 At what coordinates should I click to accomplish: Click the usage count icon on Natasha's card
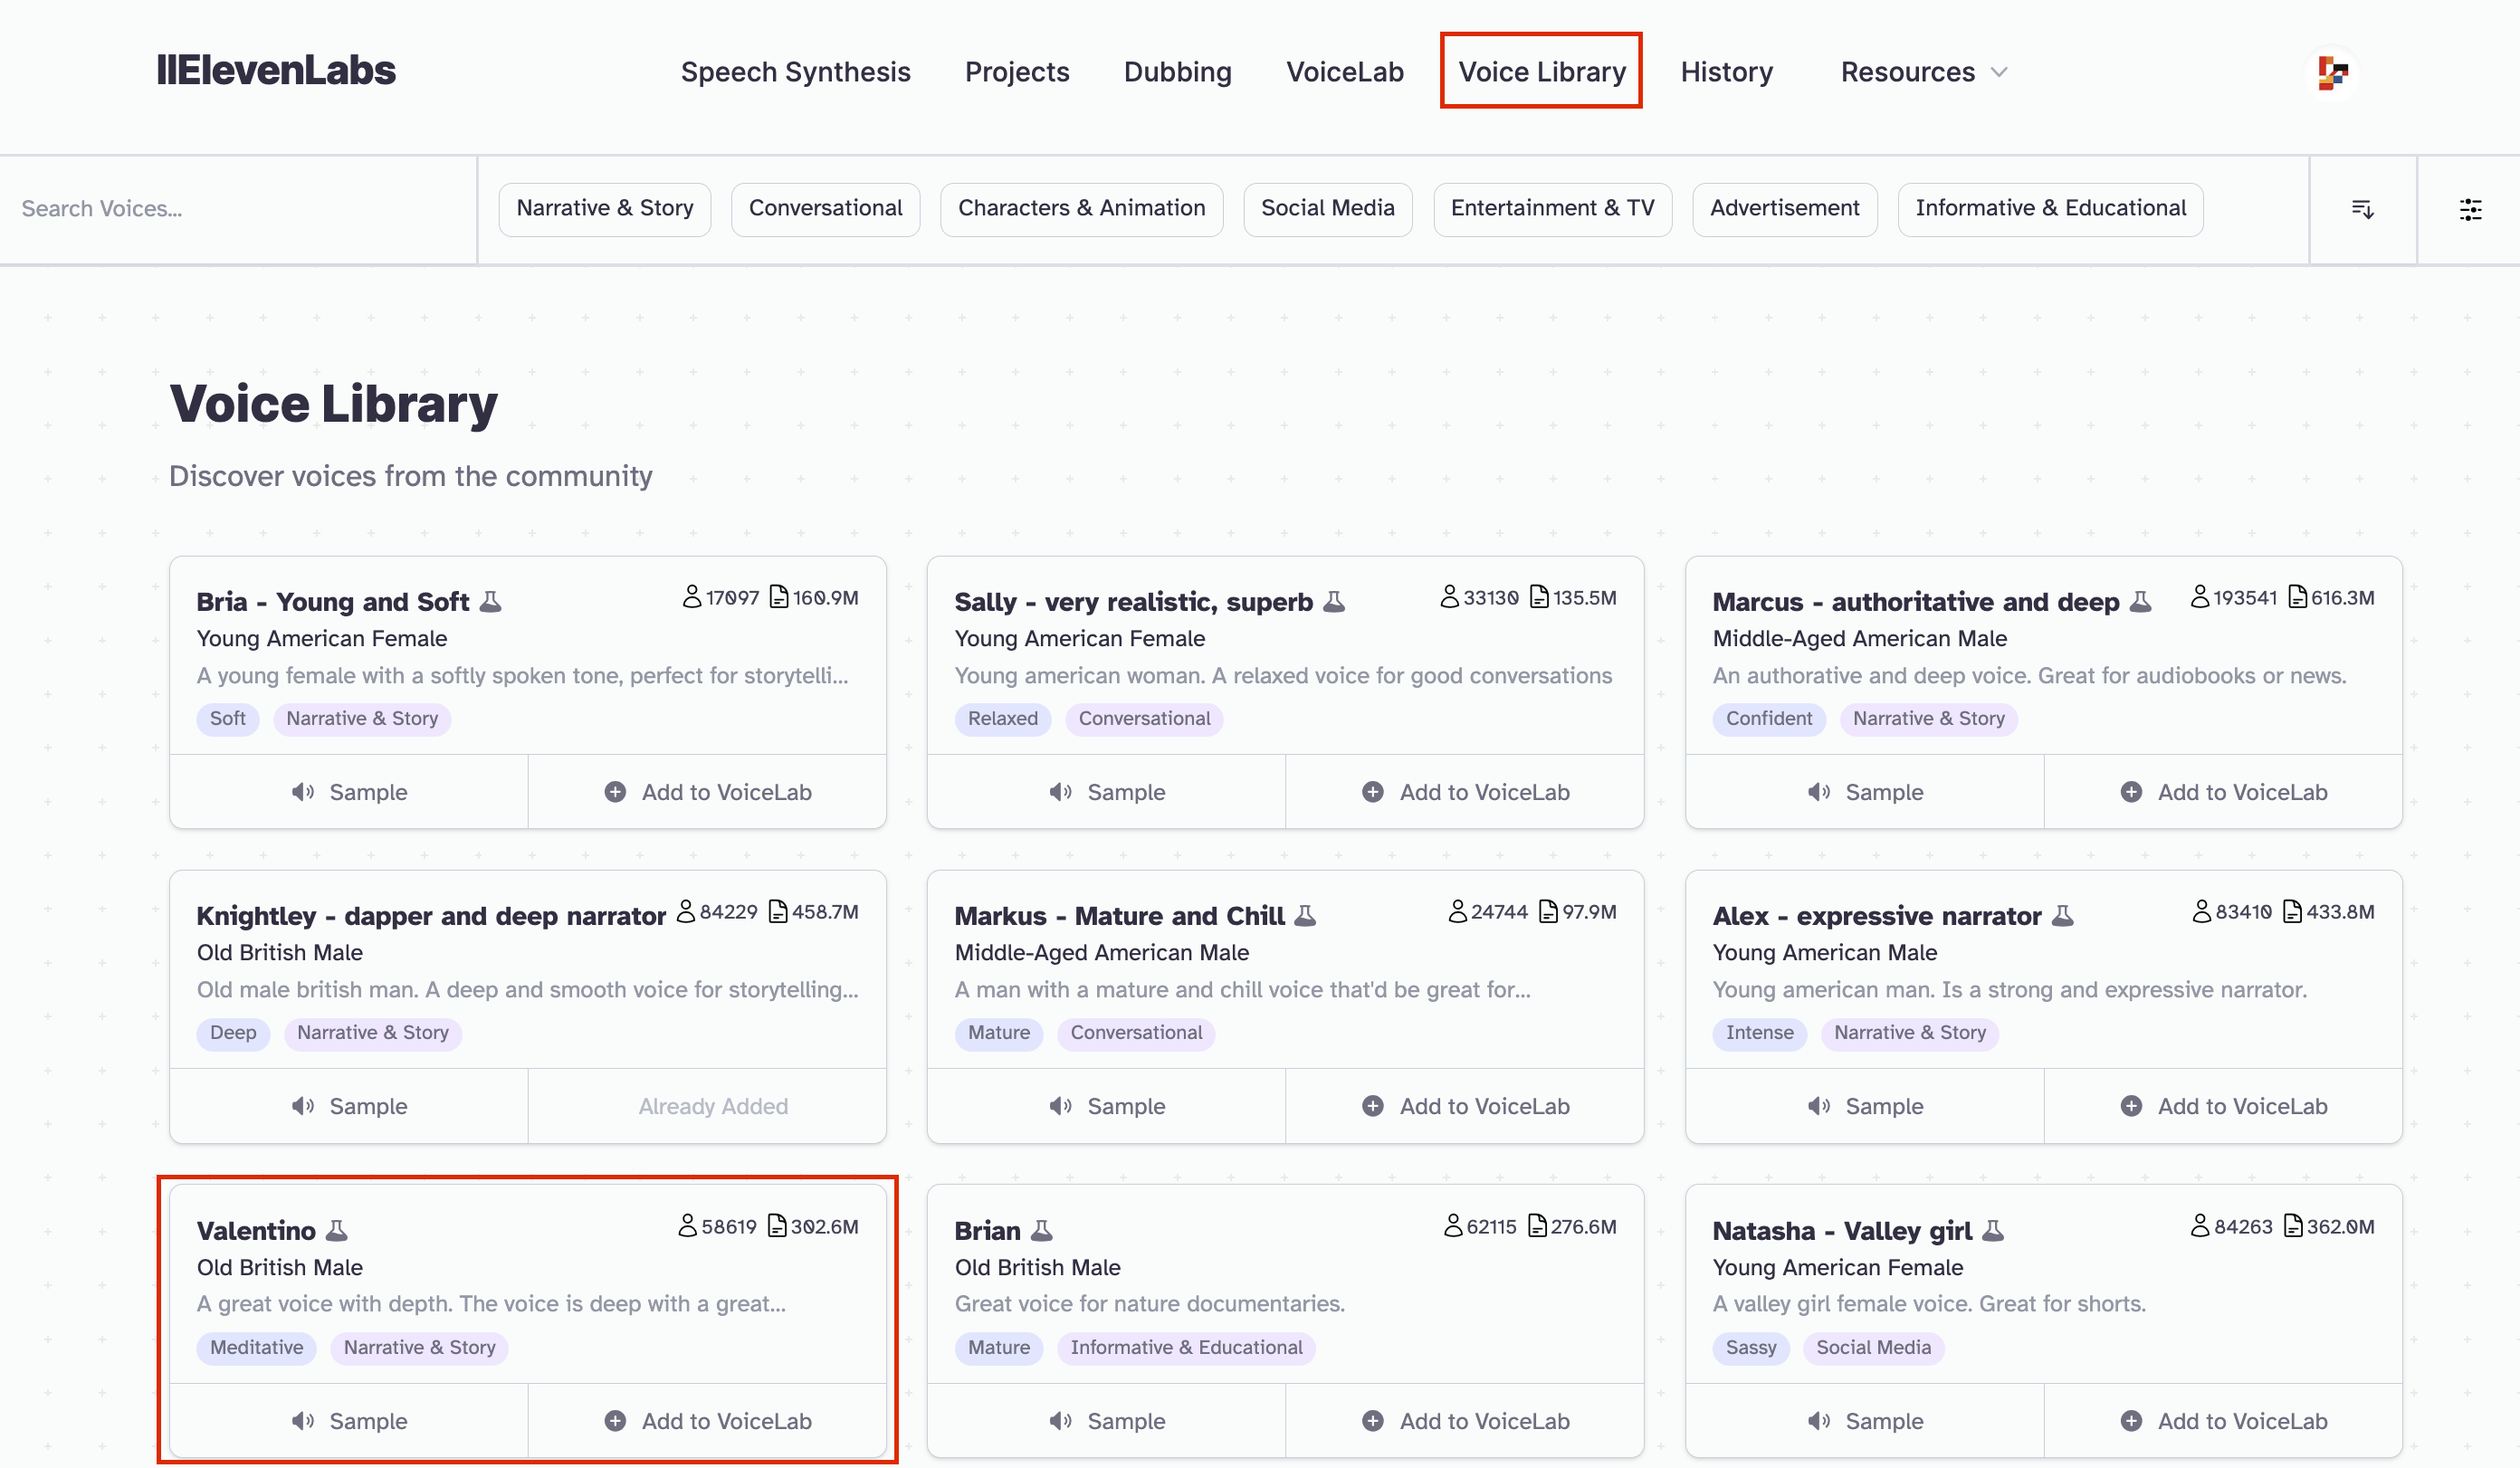click(x=2200, y=1226)
